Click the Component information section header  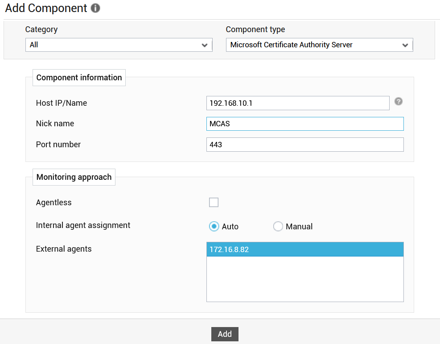point(79,78)
